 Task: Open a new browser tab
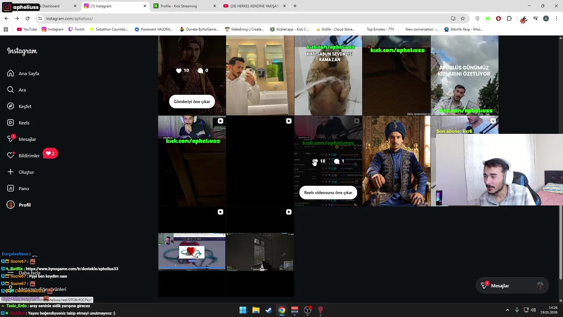click(295, 6)
